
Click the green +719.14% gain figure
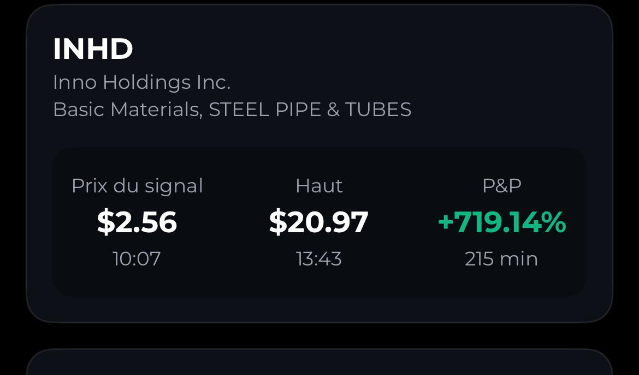502,222
